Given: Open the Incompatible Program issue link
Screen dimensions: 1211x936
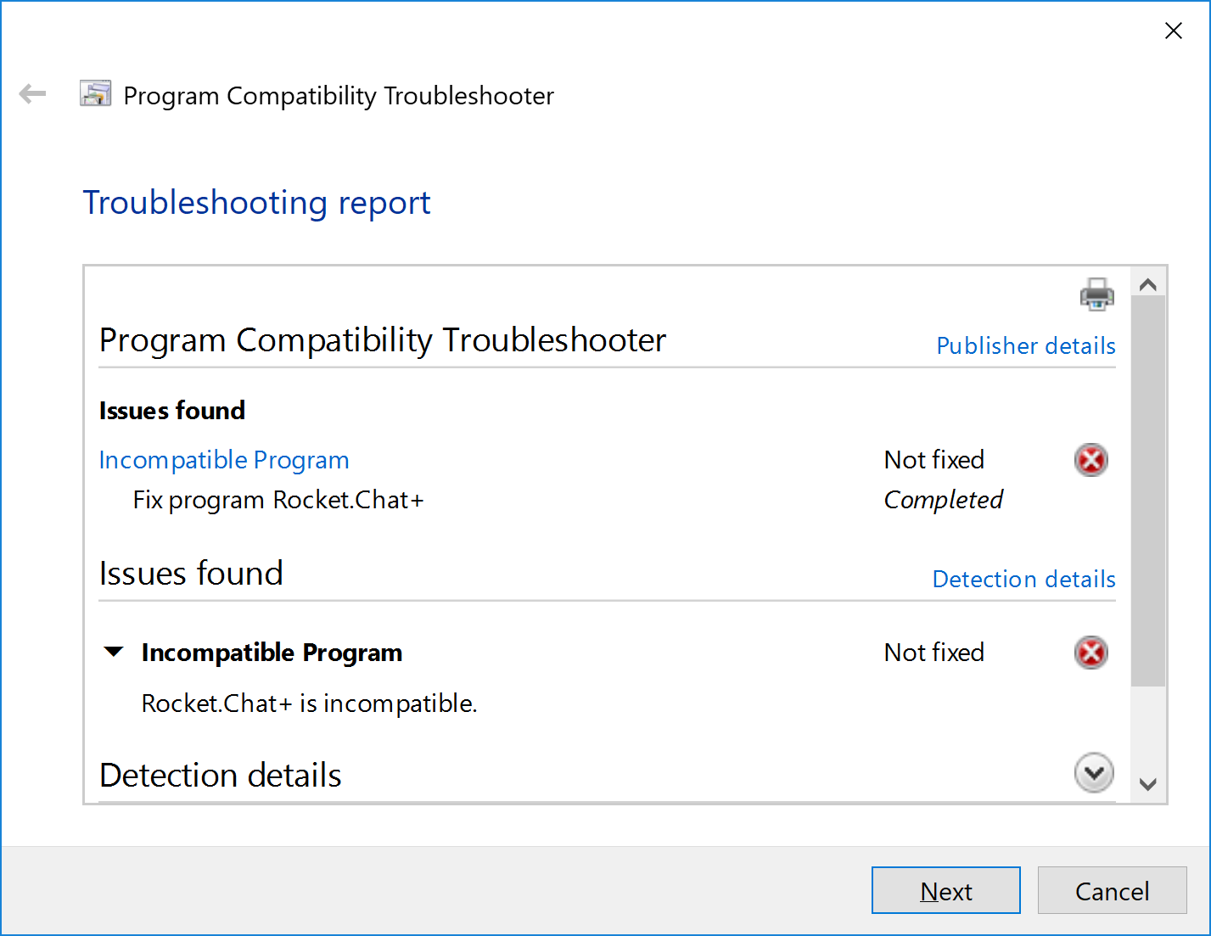Looking at the screenshot, I should [223, 459].
